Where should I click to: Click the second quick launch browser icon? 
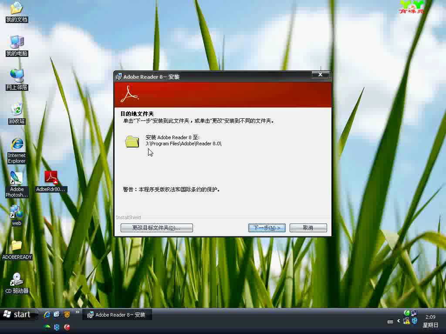click(x=57, y=314)
